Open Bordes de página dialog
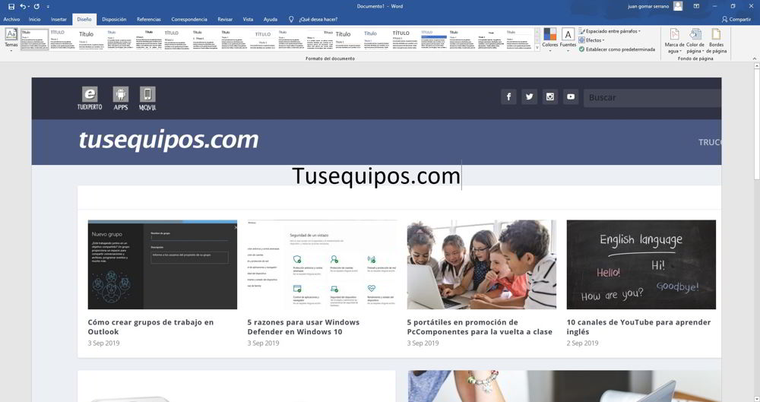 [716, 40]
